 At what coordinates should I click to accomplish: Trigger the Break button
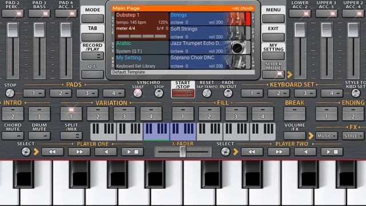coord(295,114)
